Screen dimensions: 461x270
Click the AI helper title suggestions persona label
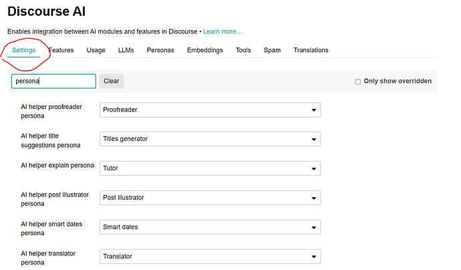[x=50, y=140]
